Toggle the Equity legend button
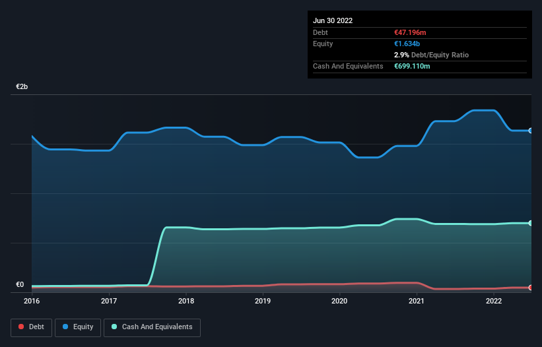This screenshot has height=347, width=542. (78, 327)
